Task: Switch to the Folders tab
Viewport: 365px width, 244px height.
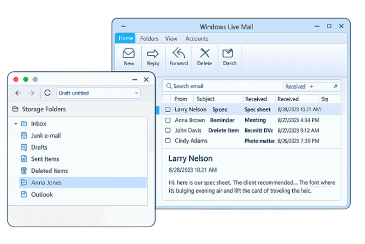Action: pos(149,39)
